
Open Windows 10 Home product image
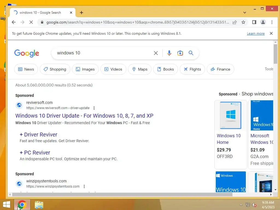tap(231, 115)
